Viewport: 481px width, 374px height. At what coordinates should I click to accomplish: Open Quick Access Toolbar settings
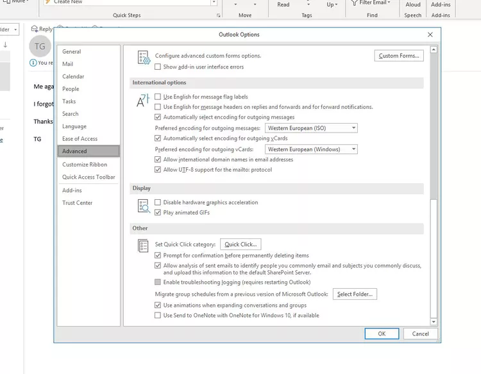[x=89, y=177]
